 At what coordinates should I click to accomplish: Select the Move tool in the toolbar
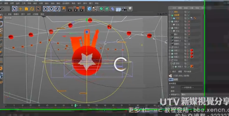point(20,9)
